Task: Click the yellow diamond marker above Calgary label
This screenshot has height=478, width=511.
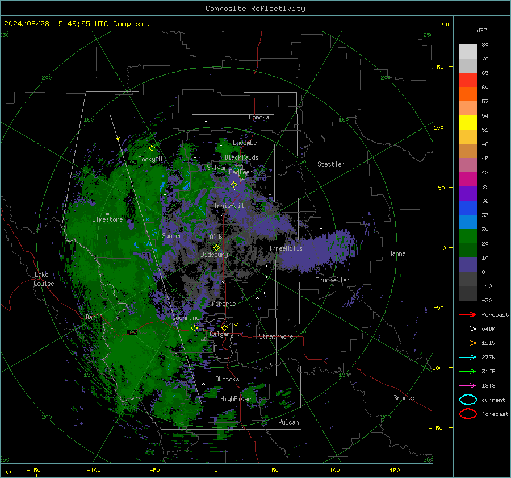Action: (224, 327)
